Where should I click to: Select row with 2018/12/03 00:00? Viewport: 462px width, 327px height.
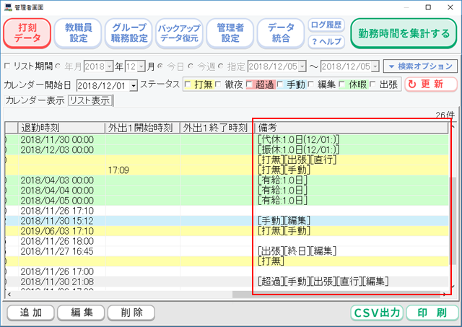coord(227,150)
